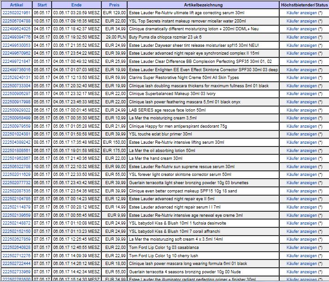Click the Ende column header

pyautogui.click(x=76, y=5)
